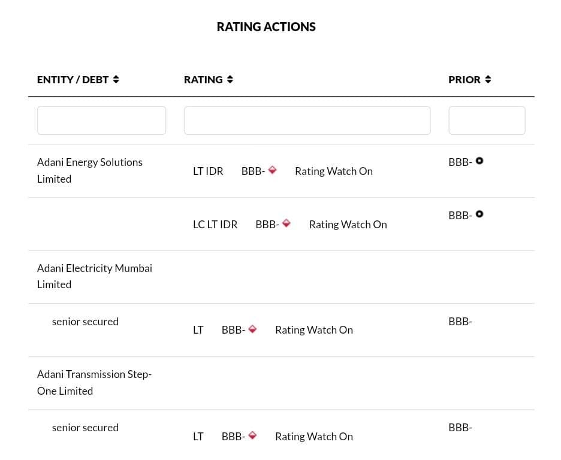Click prior BBB- for Adani Electricity Mumbai debt

[460, 322]
